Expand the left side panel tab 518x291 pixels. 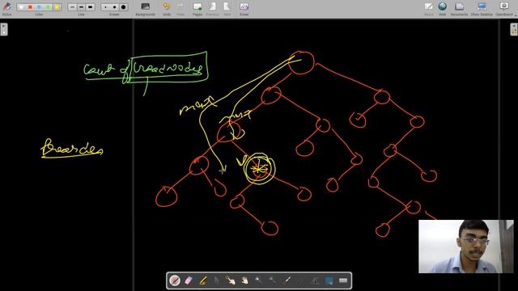(3, 29)
